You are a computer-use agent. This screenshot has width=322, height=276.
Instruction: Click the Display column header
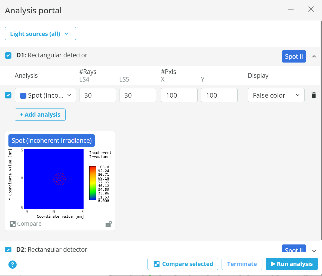click(x=258, y=76)
